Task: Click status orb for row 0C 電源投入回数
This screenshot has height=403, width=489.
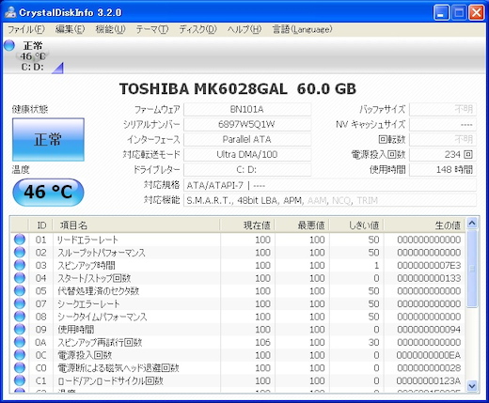Action: (20, 355)
